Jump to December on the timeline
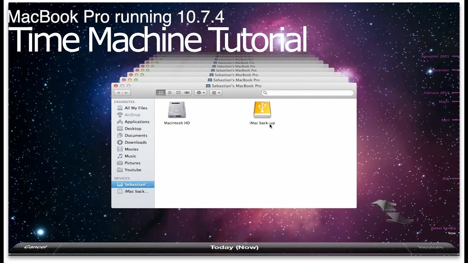 [x=441, y=70]
